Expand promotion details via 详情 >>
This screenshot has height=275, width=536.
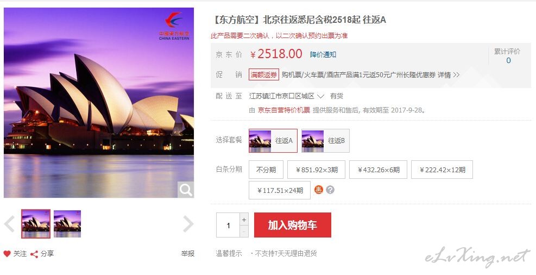[449, 75]
